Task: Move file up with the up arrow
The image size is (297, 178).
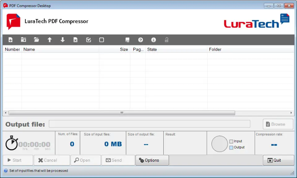Action: tap(49, 40)
